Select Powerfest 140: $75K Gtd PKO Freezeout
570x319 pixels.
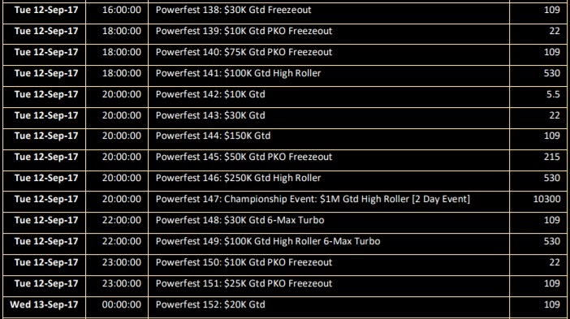coord(244,52)
